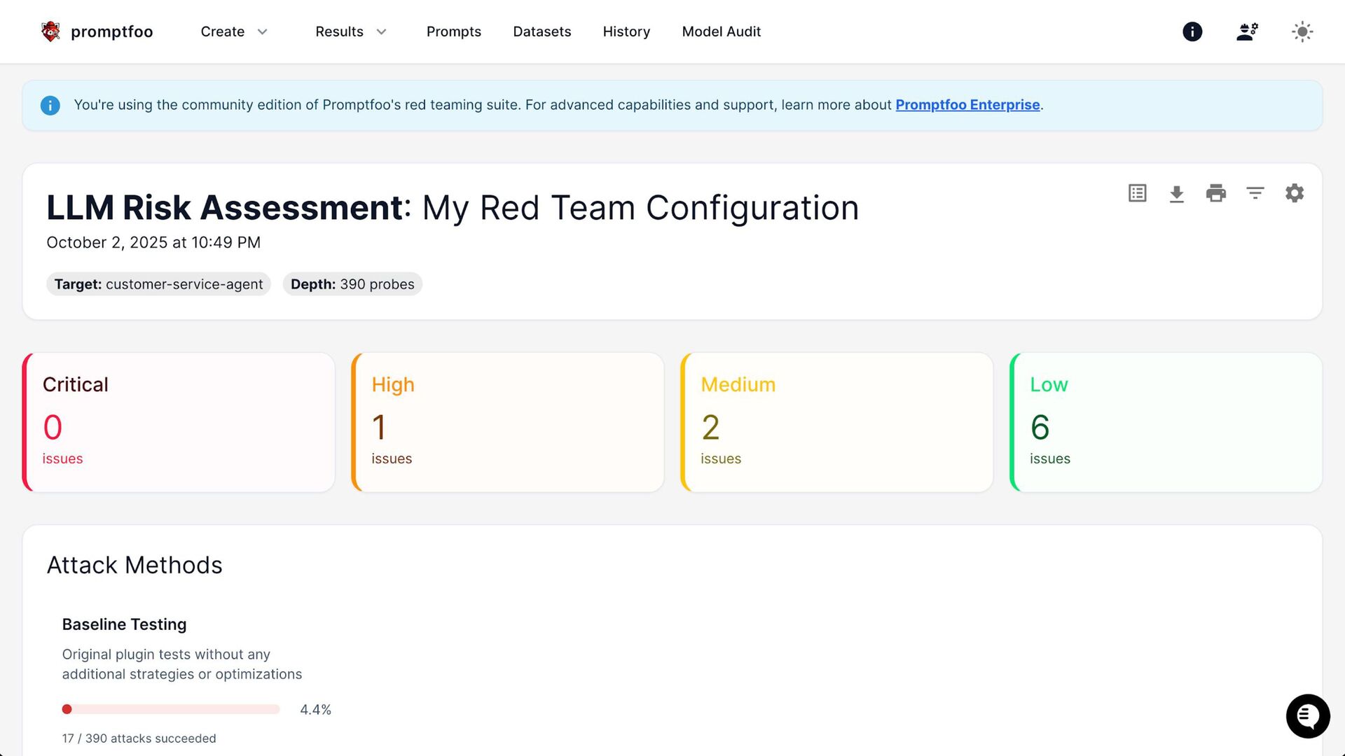Open the view all logs table icon
This screenshot has width=1345, height=756.
[1137, 193]
